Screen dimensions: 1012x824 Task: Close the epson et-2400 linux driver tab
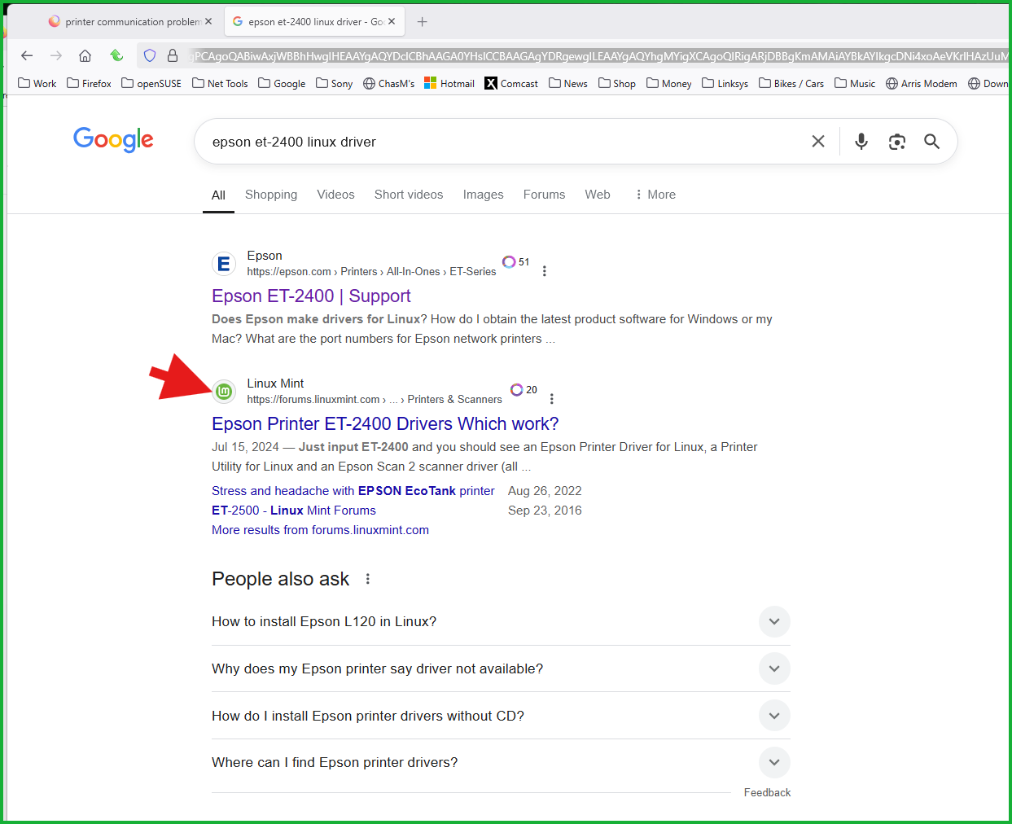coord(392,22)
